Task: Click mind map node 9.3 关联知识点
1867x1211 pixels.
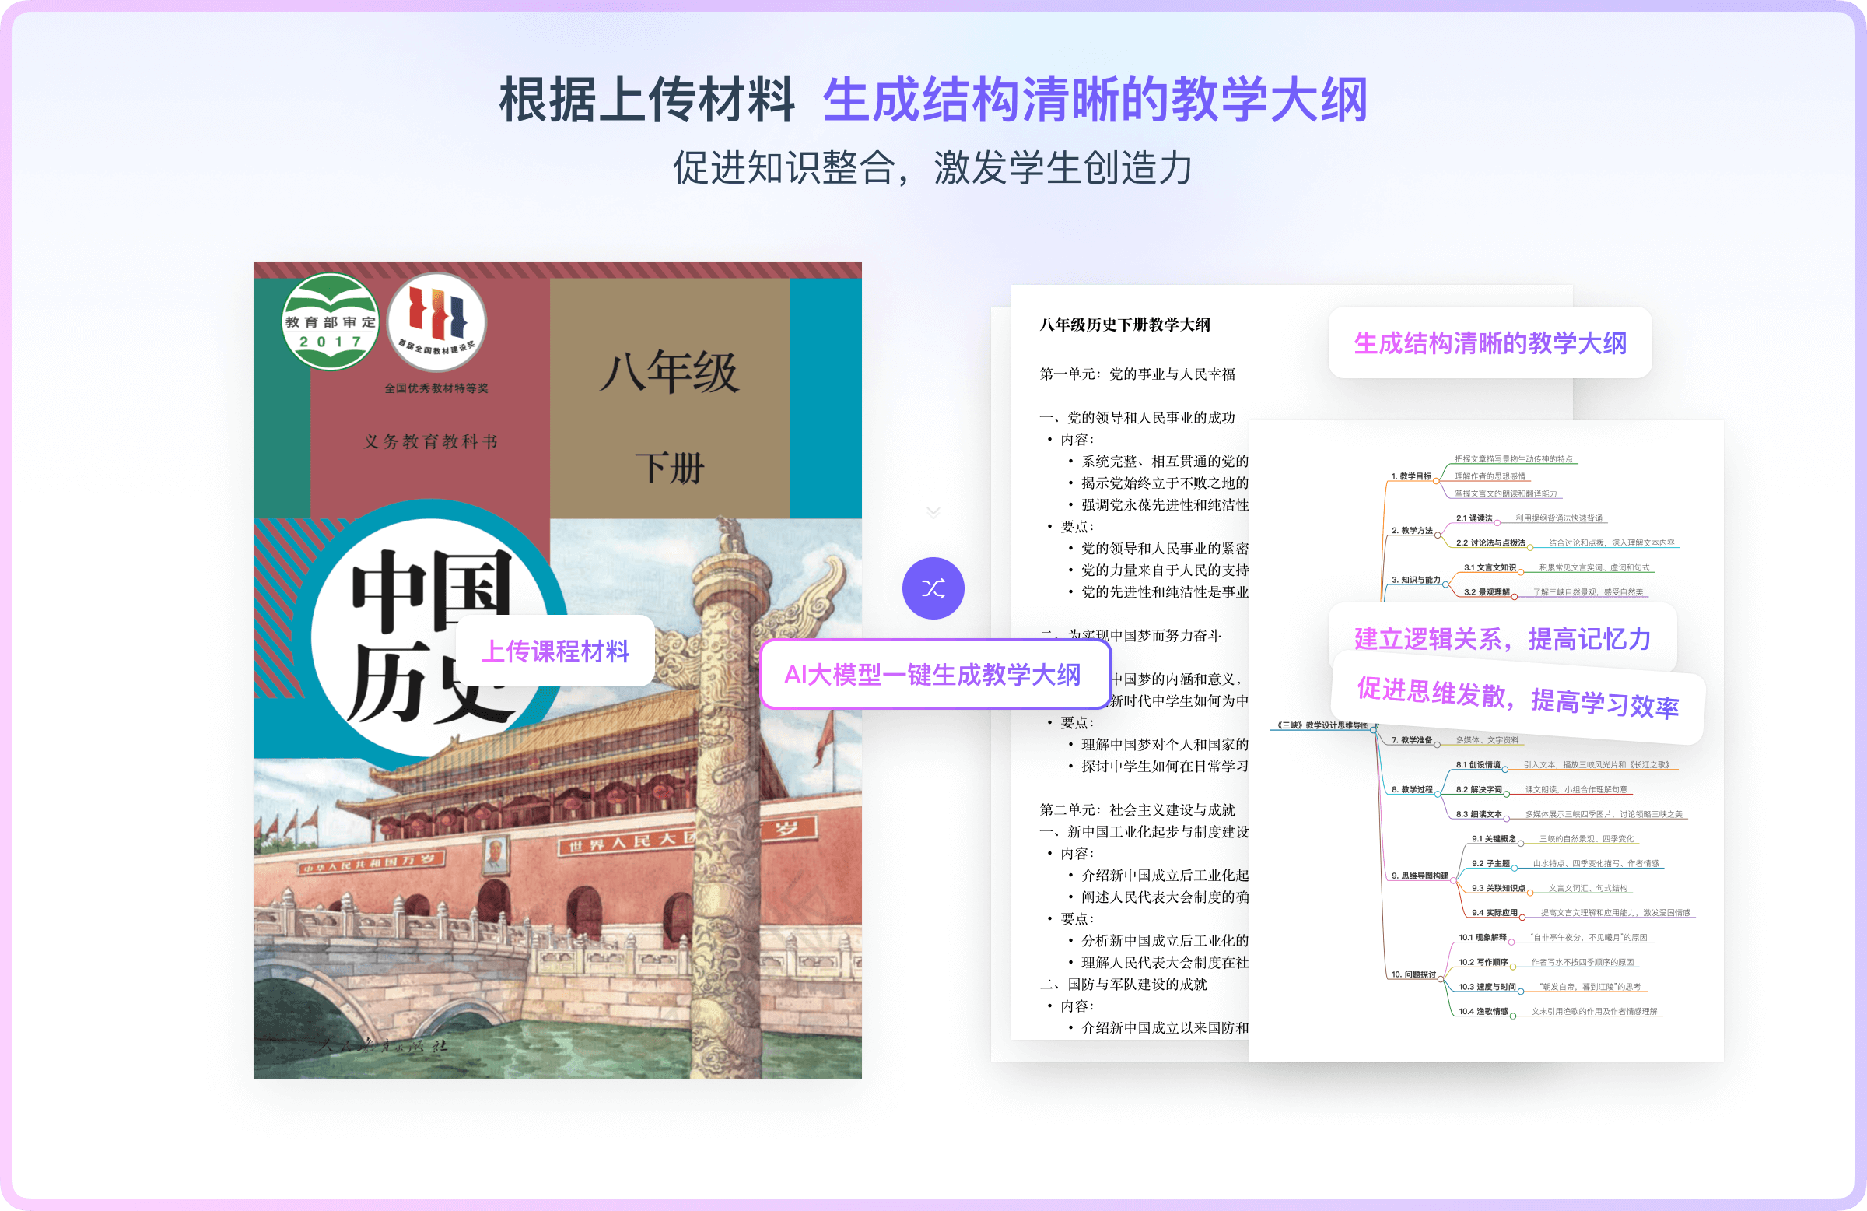Action: [x=1498, y=888]
